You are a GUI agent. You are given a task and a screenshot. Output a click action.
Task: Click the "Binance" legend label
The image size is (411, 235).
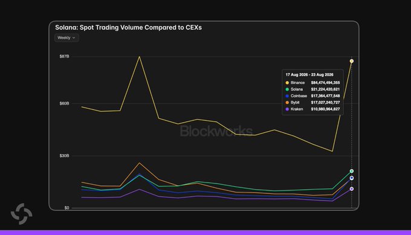coord(297,83)
